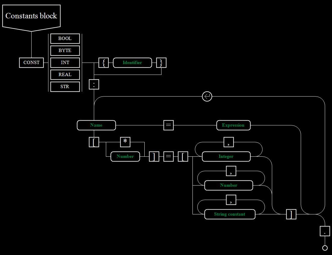Click the STR type box
The height and width of the screenshot is (255, 332).
pyautogui.click(x=65, y=87)
